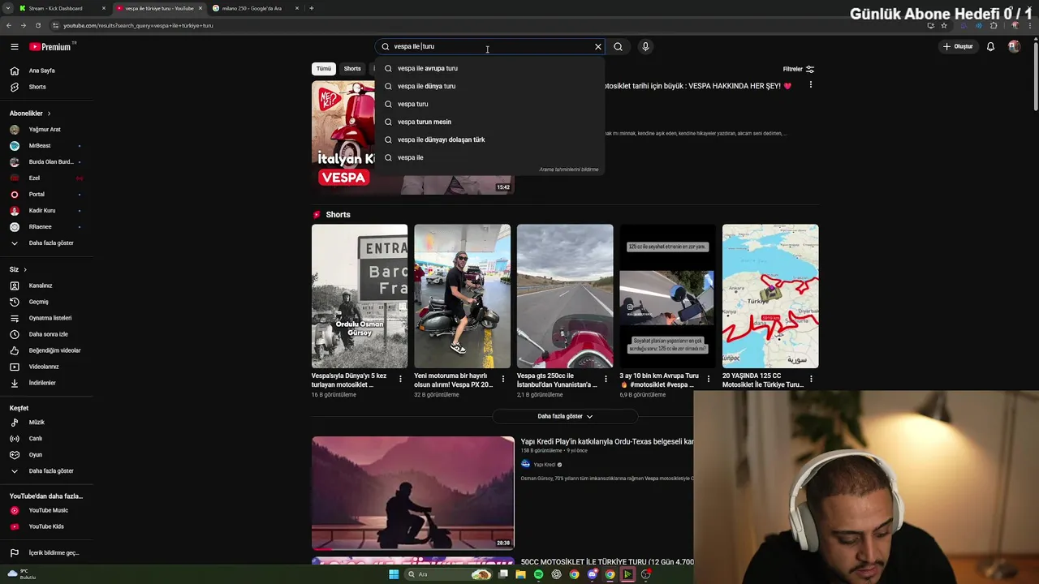Image resolution: width=1039 pixels, height=584 pixels.
Task: Open İndirilenler downloads
Action: coord(46,383)
